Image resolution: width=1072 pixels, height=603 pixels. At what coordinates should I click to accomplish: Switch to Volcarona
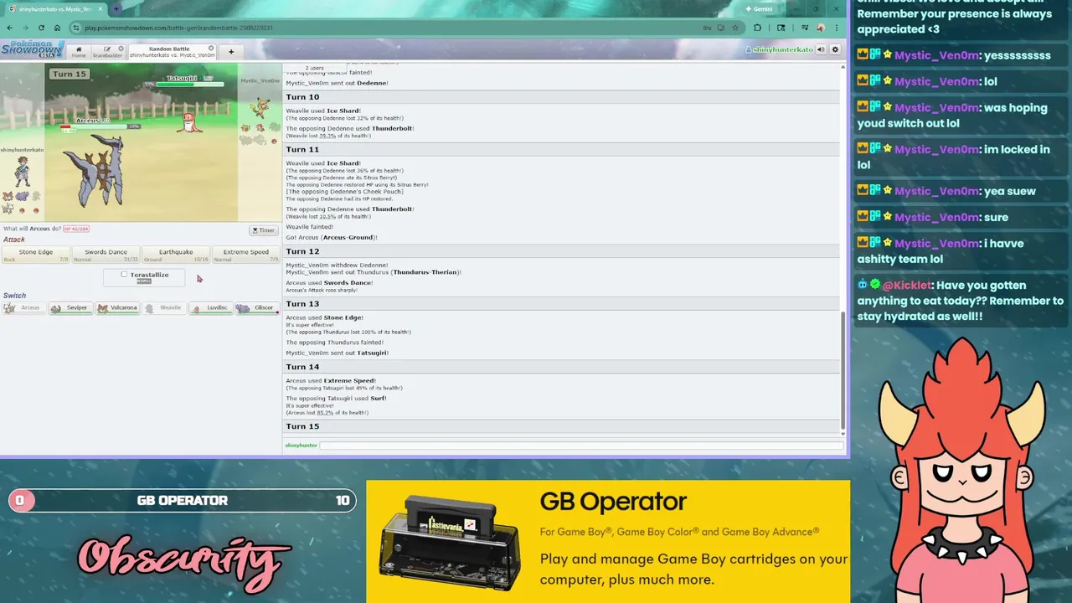click(x=117, y=308)
